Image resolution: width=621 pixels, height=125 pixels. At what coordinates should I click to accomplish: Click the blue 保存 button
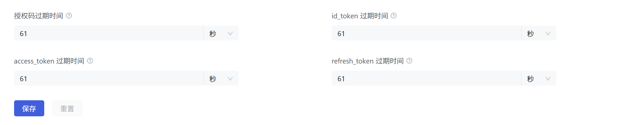(29, 108)
